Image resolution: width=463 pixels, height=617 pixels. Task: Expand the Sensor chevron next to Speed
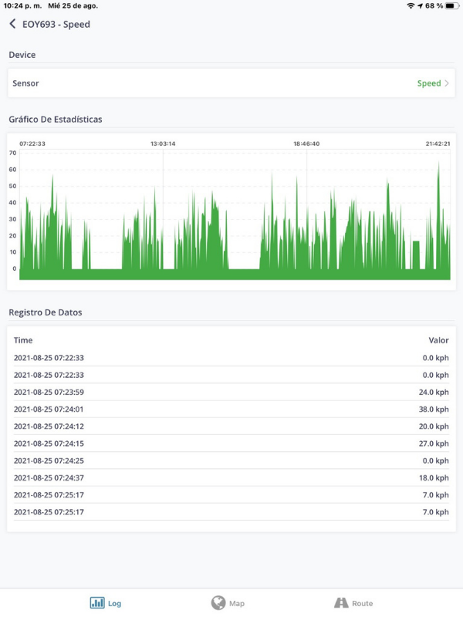click(447, 83)
